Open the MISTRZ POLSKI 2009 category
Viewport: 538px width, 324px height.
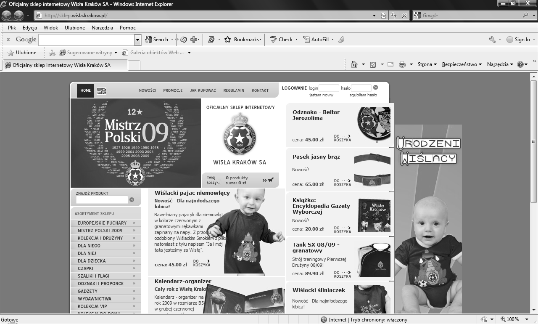point(106,231)
